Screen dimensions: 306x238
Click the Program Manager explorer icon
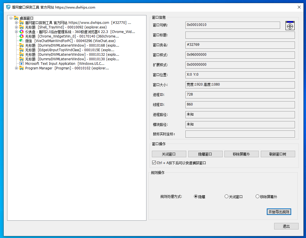point(21,68)
